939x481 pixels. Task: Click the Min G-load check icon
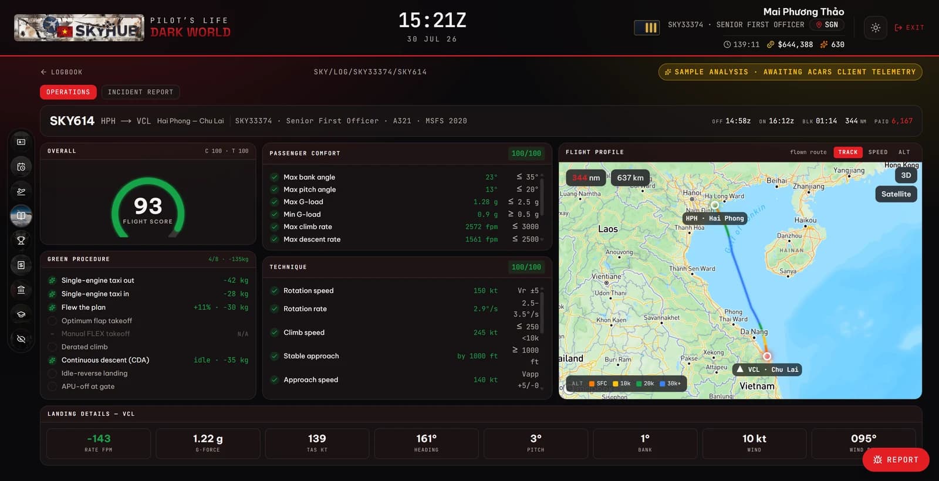tap(274, 215)
